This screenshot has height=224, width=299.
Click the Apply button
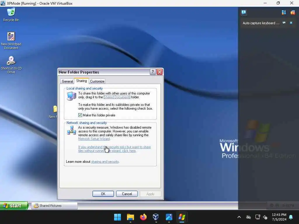[x=150, y=194]
